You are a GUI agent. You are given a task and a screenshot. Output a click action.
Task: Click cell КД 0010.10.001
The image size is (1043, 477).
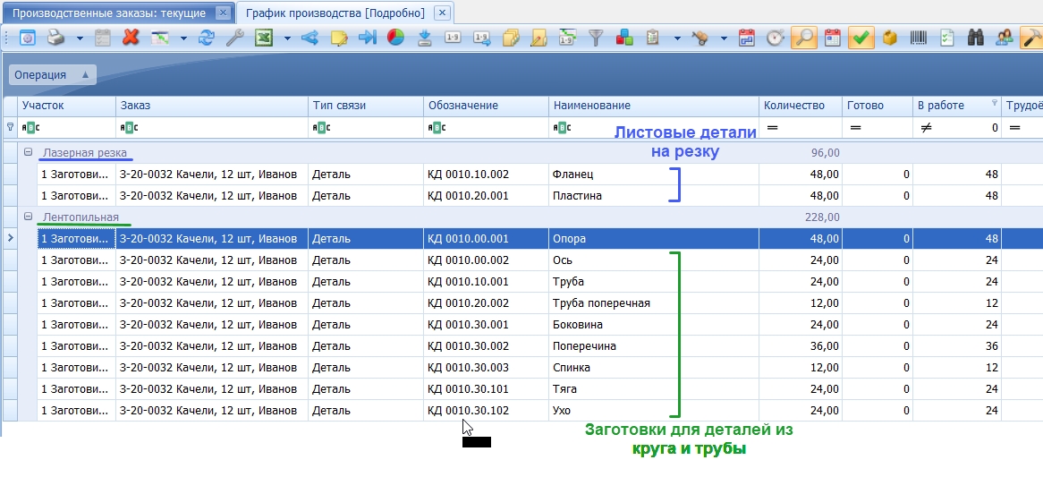[487, 281]
